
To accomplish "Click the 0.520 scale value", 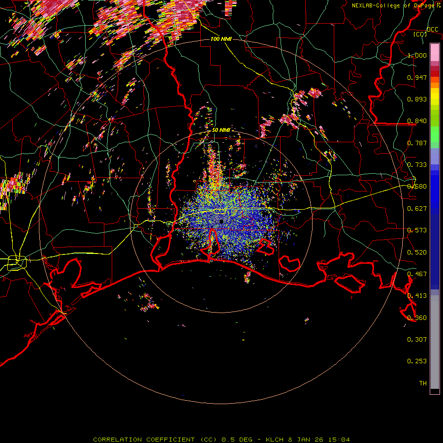I will [x=417, y=253].
